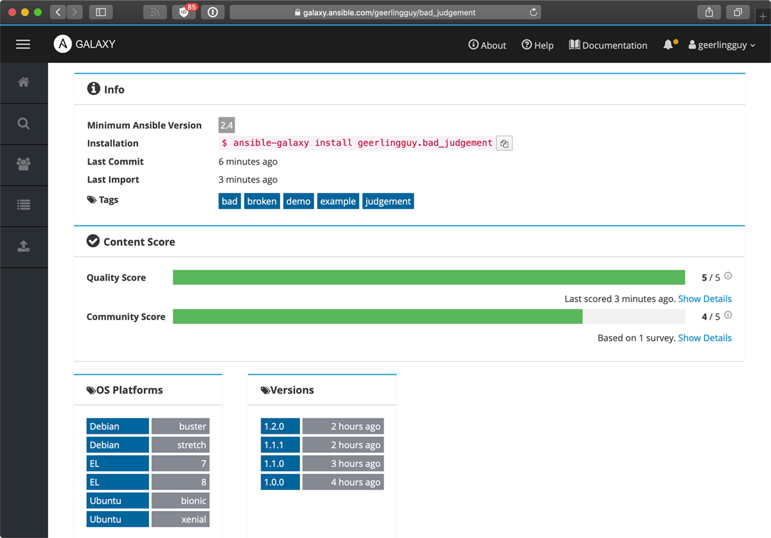Click version 1.0.0 entry
The width and height of the screenshot is (771, 538).
click(x=322, y=482)
